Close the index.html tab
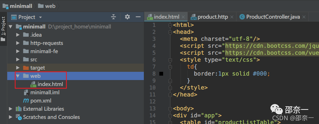 tap(183, 17)
